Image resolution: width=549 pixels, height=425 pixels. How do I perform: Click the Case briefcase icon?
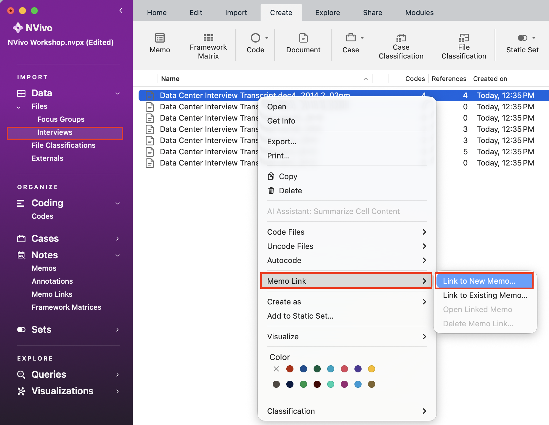pos(351,38)
